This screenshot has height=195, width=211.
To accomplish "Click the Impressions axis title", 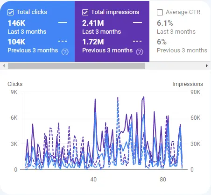I will (x=188, y=84).
